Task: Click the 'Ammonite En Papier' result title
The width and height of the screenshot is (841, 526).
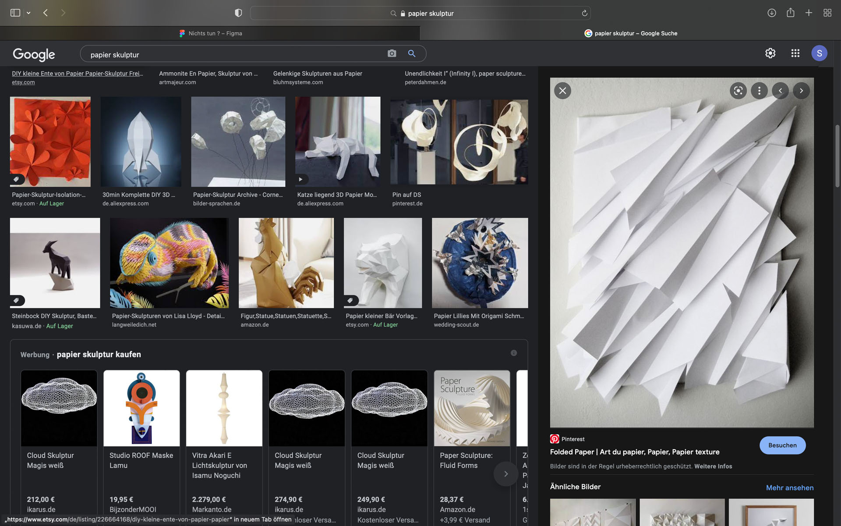Action: pos(208,74)
